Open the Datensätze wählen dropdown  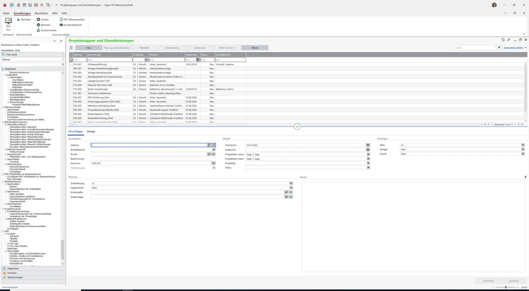point(515,48)
